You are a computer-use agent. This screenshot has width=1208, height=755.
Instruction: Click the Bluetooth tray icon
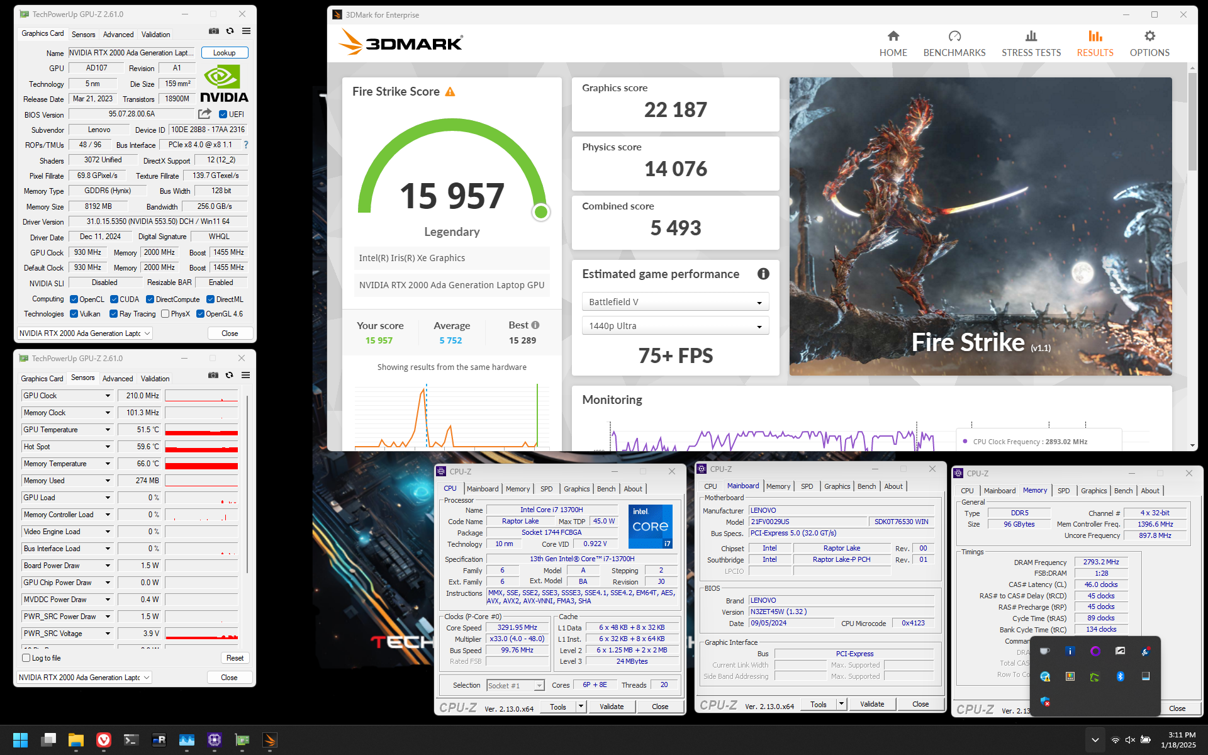click(x=1120, y=676)
